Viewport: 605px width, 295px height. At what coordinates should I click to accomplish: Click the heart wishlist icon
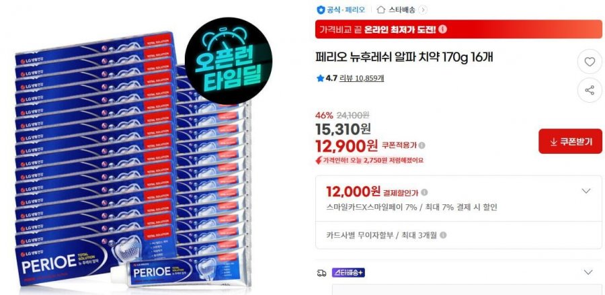click(x=589, y=62)
